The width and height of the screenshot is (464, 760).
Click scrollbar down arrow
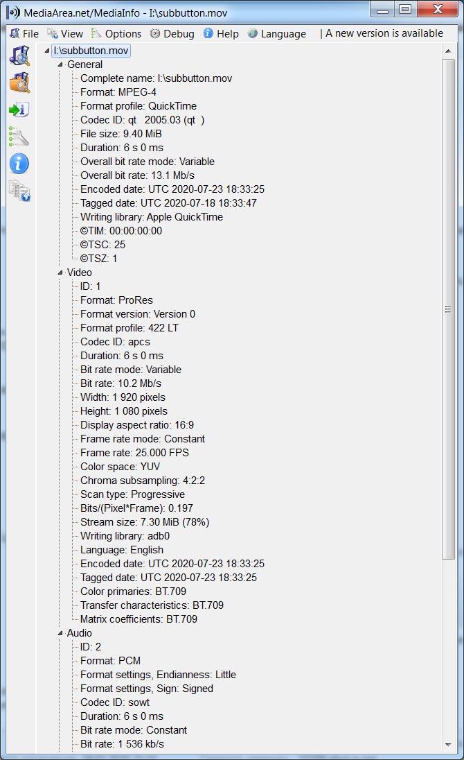[448, 745]
